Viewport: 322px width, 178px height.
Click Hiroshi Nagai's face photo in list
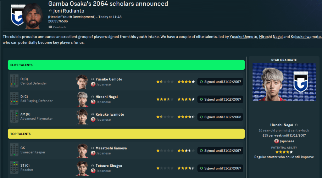click(x=81, y=99)
